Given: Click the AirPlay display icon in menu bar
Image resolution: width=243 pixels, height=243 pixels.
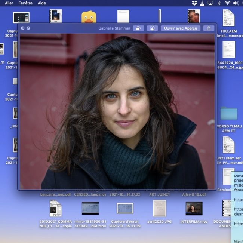Looking at the screenshot, I should [x=210, y=3].
